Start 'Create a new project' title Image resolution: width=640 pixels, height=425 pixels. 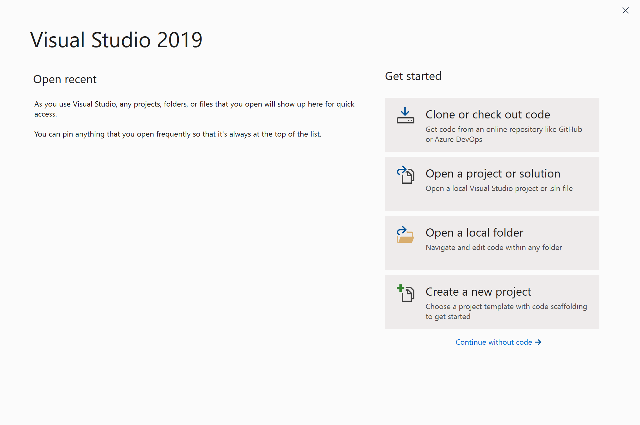(x=478, y=292)
